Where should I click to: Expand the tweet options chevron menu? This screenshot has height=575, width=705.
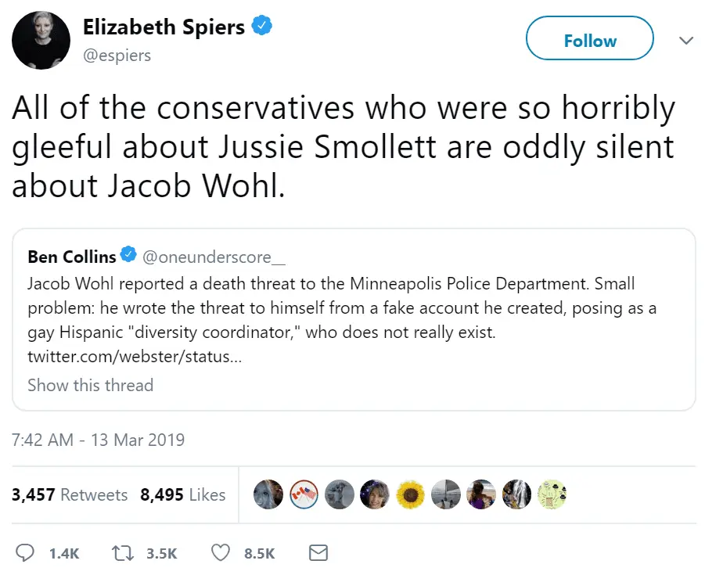tap(686, 40)
